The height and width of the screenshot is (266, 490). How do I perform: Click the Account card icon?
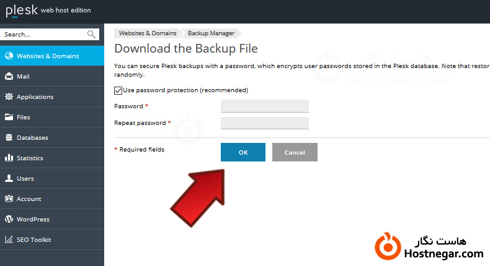pyautogui.click(x=9, y=199)
